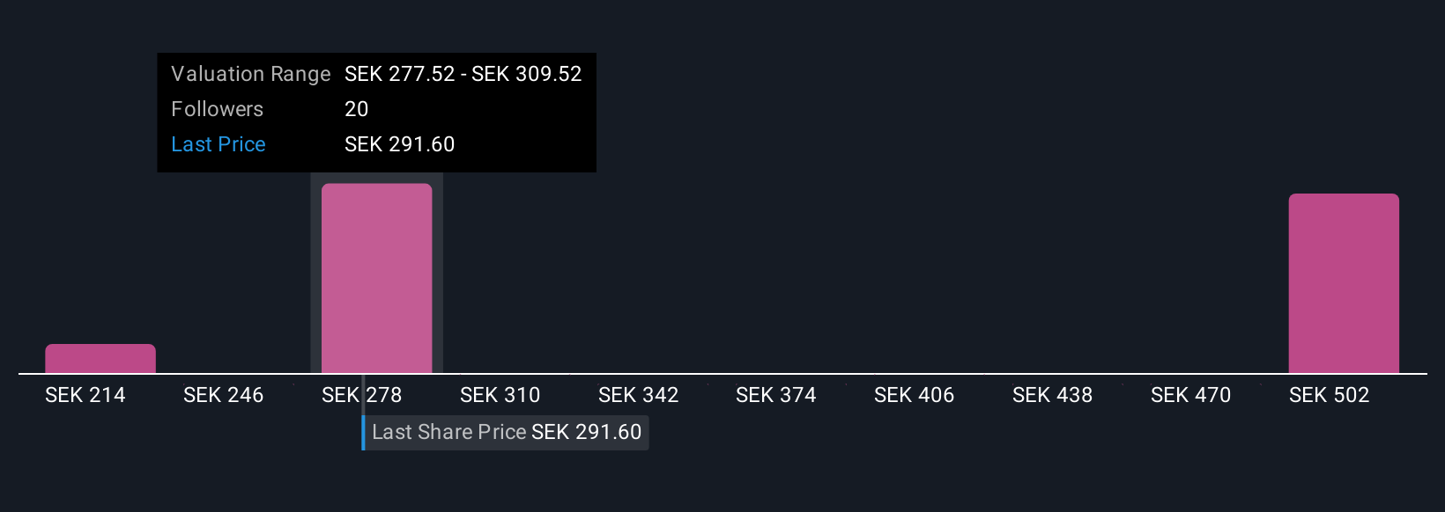1445x512 pixels.
Task: Click the SEK 310 axis label
Action: (500, 395)
